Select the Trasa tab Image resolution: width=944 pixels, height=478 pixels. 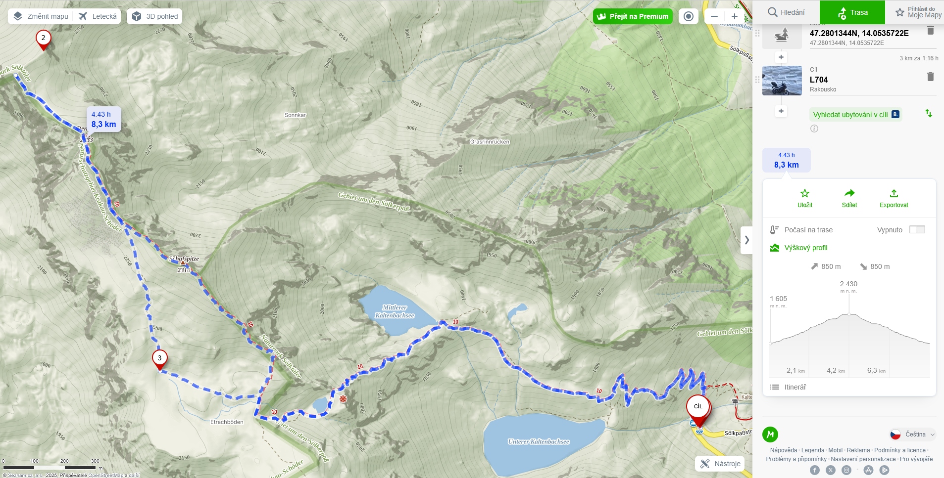[x=852, y=12]
